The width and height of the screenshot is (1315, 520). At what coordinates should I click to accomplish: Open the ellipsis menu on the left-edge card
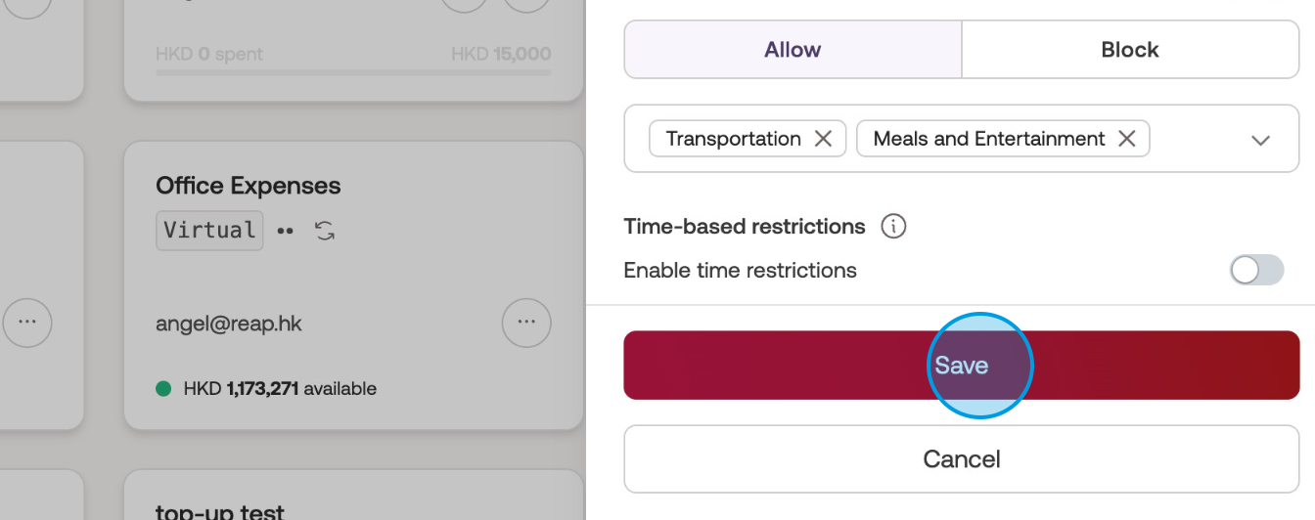pyautogui.click(x=26, y=321)
